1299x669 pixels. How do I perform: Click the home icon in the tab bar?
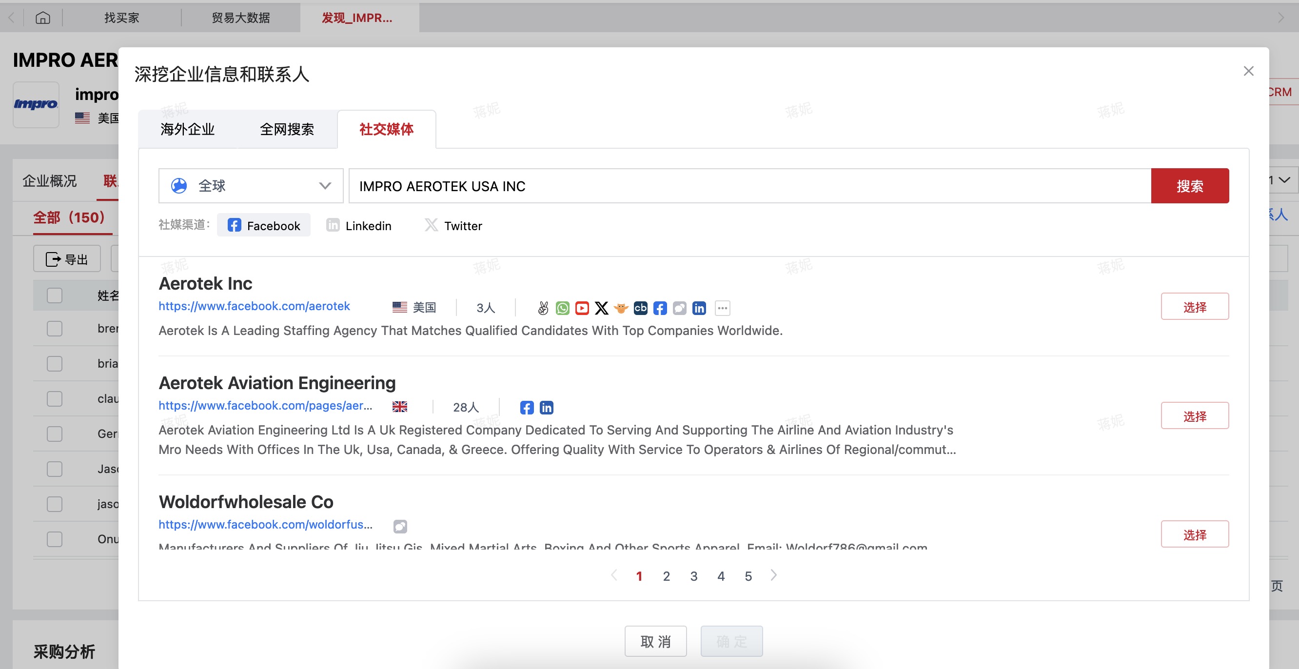pyautogui.click(x=43, y=18)
